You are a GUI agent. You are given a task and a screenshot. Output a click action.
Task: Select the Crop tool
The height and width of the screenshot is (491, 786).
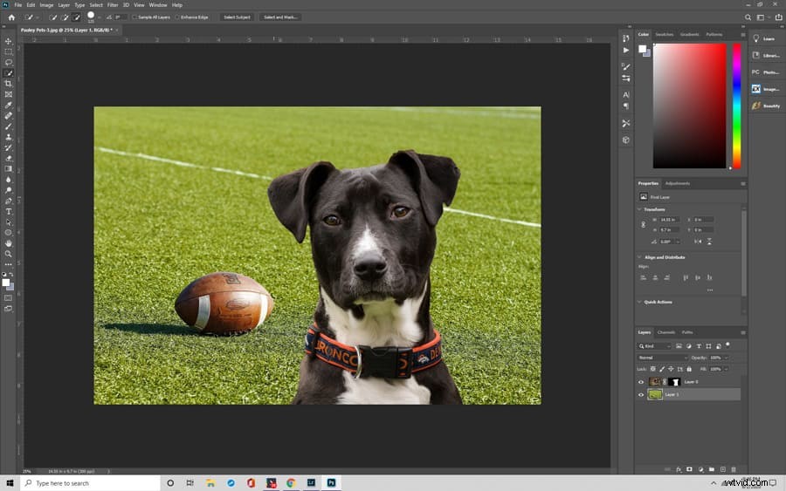coord(9,84)
